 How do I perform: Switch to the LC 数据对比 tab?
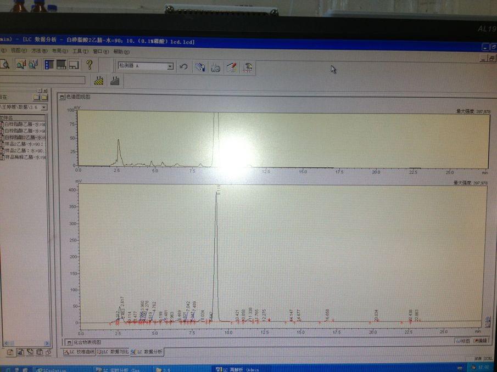pyautogui.click(x=113, y=352)
